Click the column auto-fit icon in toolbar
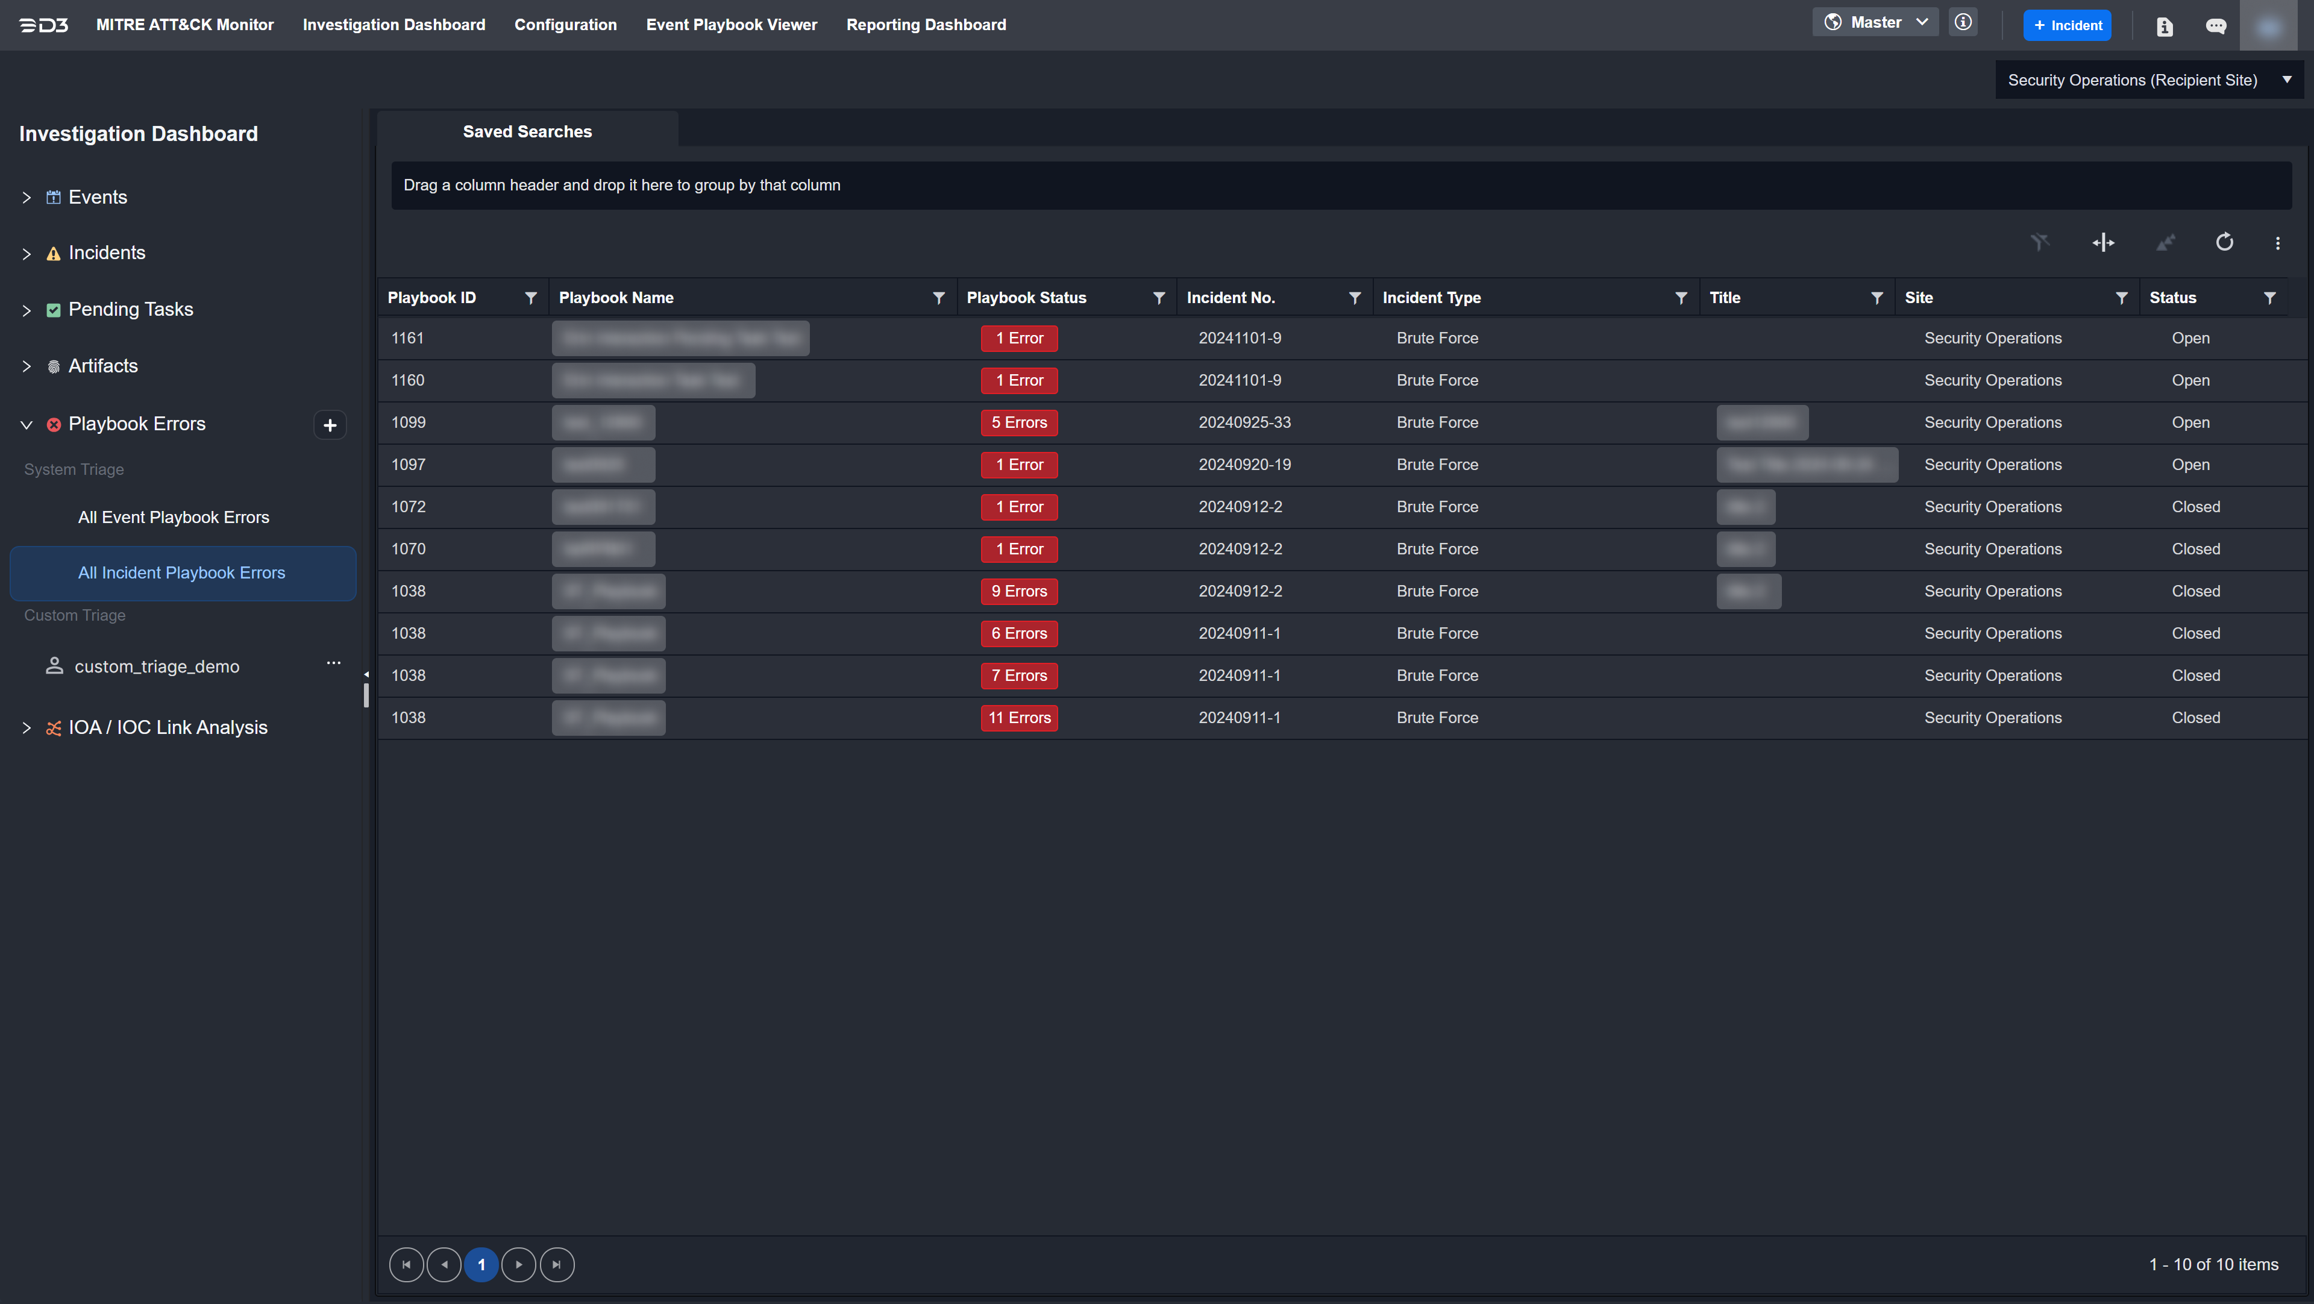 coord(2103,242)
